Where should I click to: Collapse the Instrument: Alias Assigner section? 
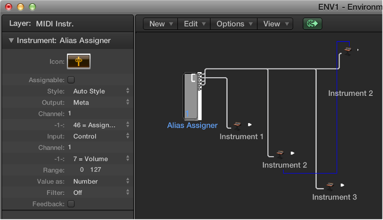11,40
